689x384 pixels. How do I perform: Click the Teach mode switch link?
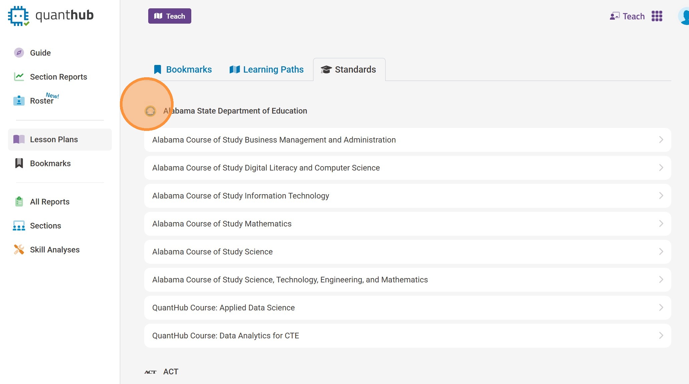627,16
